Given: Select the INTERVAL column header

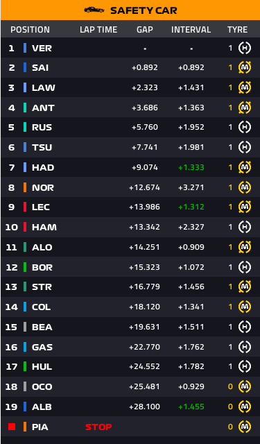Looking at the screenshot, I should coord(191,29).
